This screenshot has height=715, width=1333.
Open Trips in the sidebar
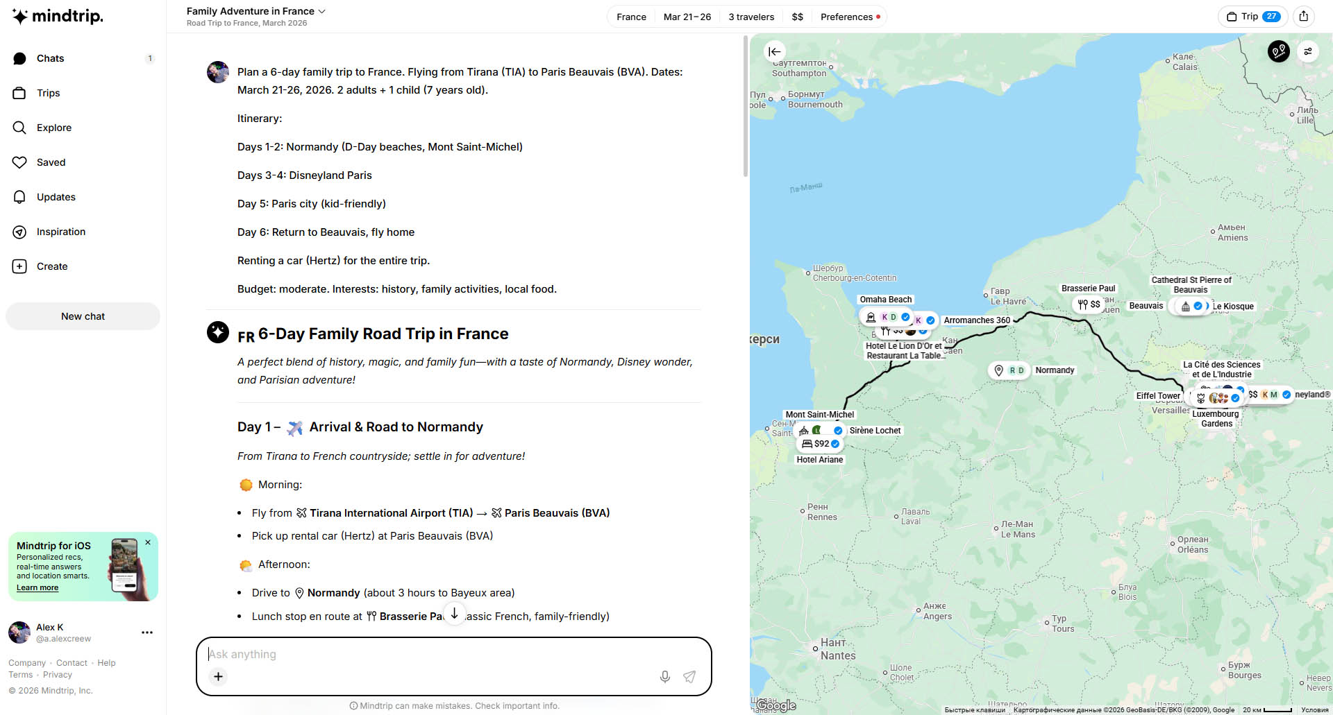click(x=48, y=93)
